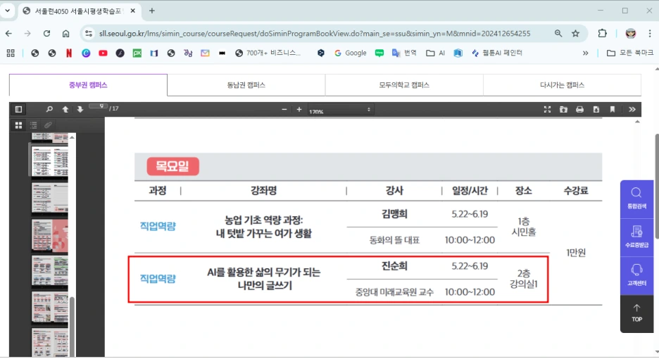The image size is (659, 359).
Task: Open the browser extensions menu
Action: (602, 34)
